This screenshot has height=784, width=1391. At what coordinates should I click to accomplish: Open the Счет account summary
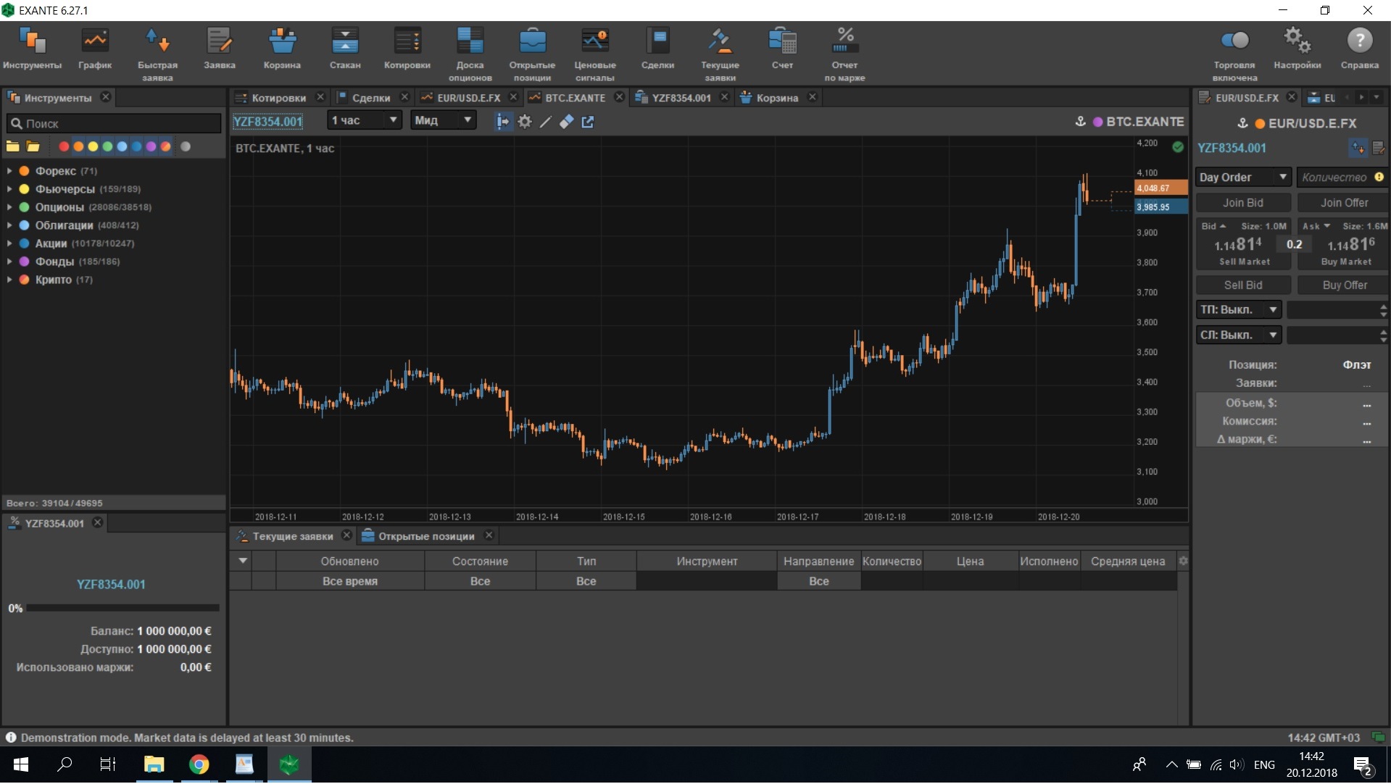pyautogui.click(x=782, y=49)
